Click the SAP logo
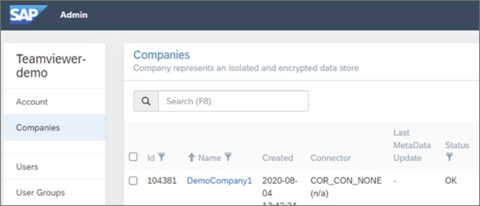Screen dimensions: 480x206 click(28, 14)
